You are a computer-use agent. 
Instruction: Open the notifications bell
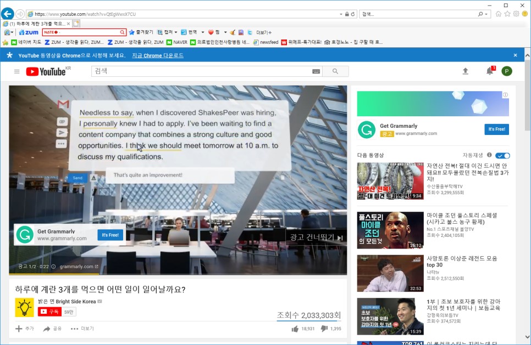pyautogui.click(x=490, y=71)
